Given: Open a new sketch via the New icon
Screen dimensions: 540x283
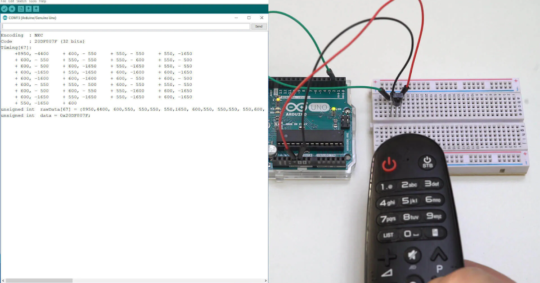Looking at the screenshot, I should pyautogui.click(x=21, y=9).
